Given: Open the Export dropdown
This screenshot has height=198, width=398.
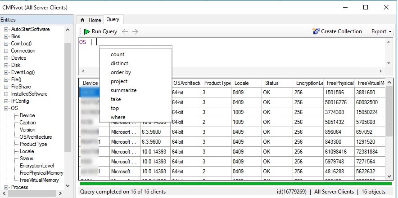Looking at the screenshot, I should (381, 31).
